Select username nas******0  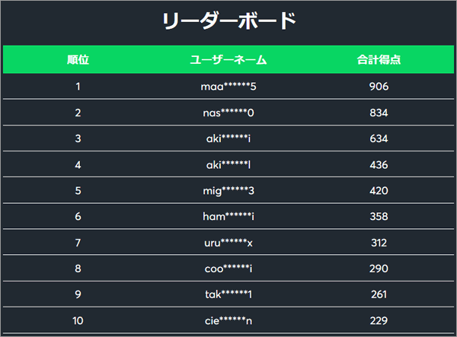[228, 113]
